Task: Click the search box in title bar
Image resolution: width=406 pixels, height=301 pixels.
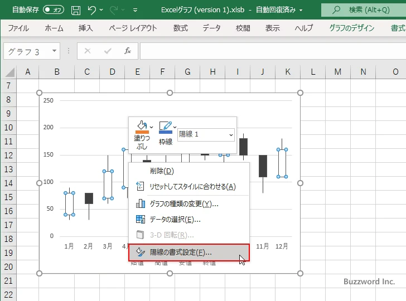Action: [362, 10]
